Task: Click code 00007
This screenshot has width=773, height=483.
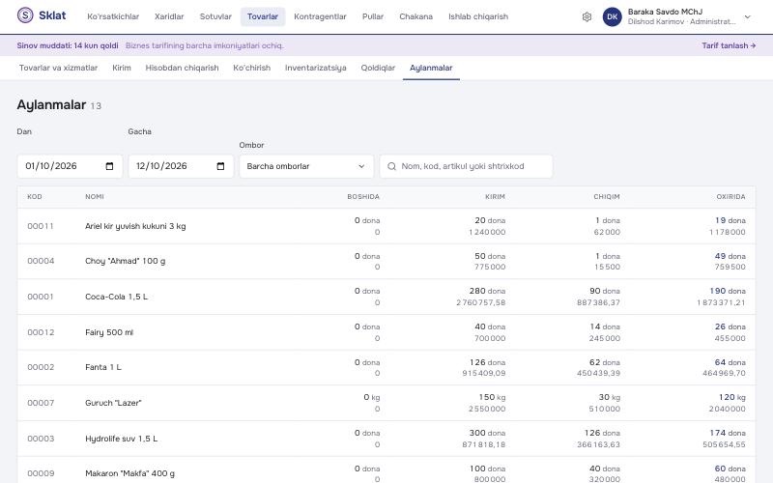Action: (x=41, y=403)
